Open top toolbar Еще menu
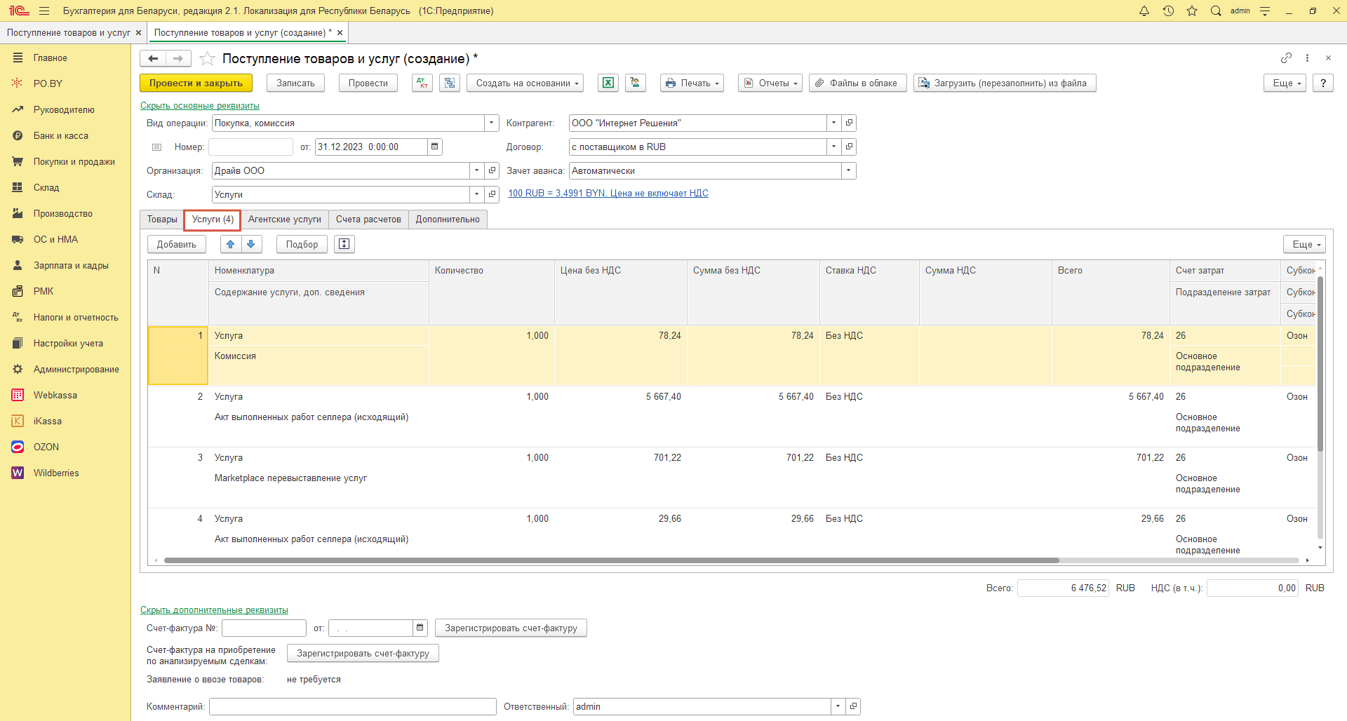This screenshot has height=721, width=1347. pos(1285,83)
